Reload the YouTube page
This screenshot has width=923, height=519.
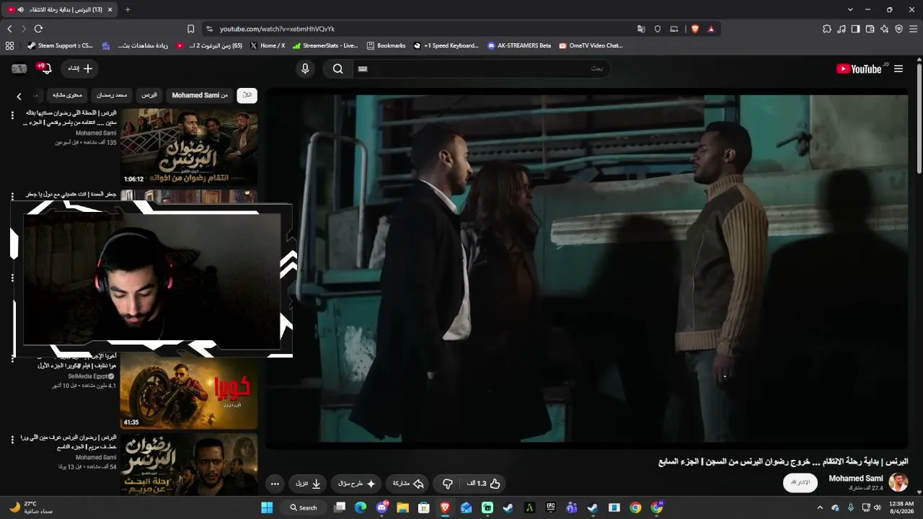38,29
